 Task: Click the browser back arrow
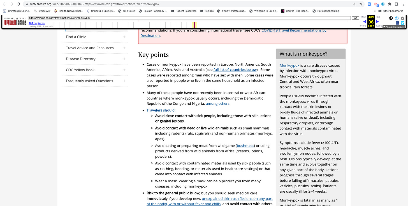[x=4, y=4]
